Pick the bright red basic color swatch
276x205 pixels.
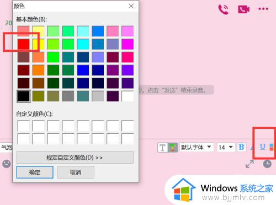tap(24, 44)
